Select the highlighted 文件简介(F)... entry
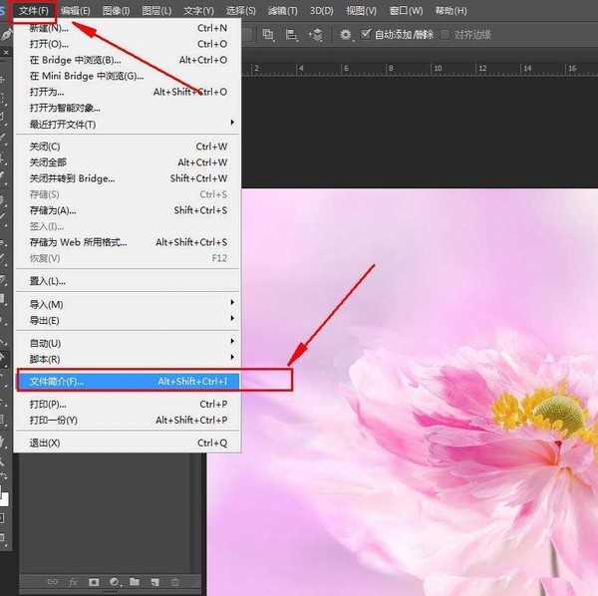This screenshot has height=596, width=598. click(x=128, y=382)
